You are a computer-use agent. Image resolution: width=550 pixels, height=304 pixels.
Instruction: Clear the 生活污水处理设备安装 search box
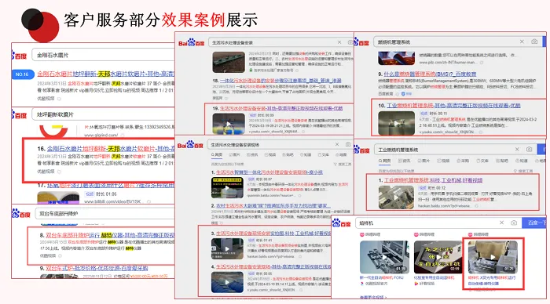[x=339, y=42]
